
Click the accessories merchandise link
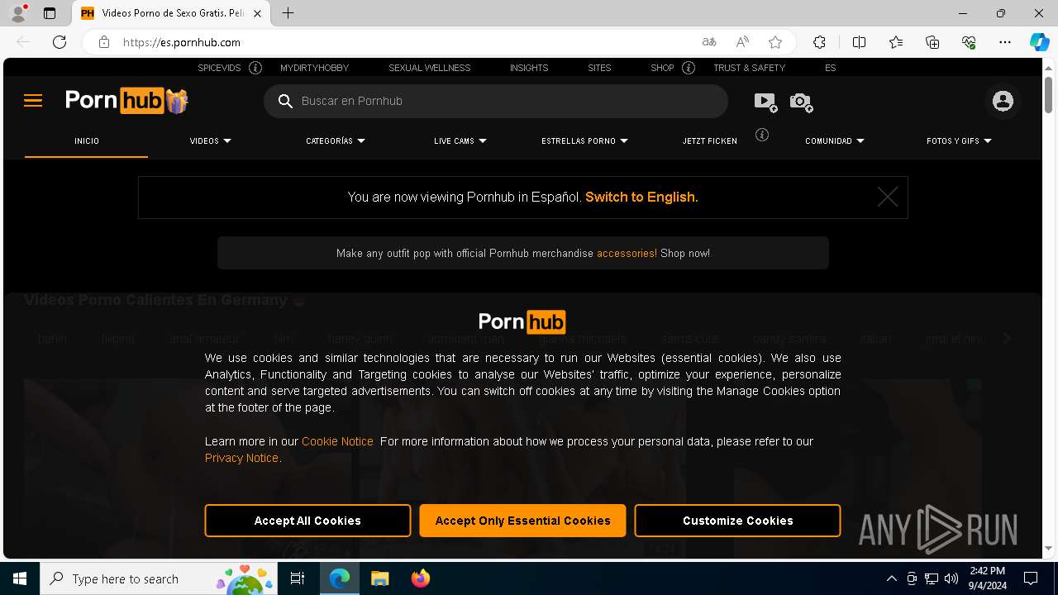[627, 253]
